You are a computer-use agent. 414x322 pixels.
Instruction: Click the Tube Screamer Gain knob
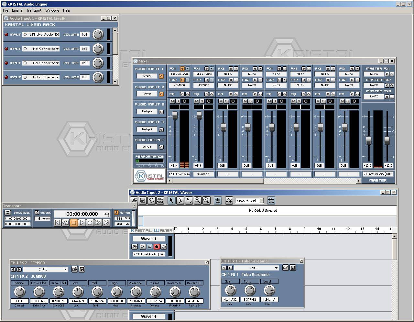click(230, 290)
